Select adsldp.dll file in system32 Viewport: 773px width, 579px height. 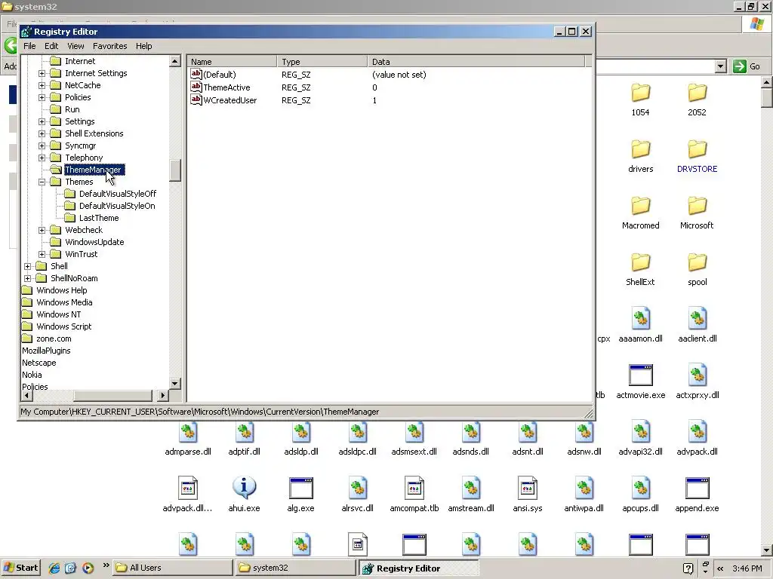click(x=300, y=438)
